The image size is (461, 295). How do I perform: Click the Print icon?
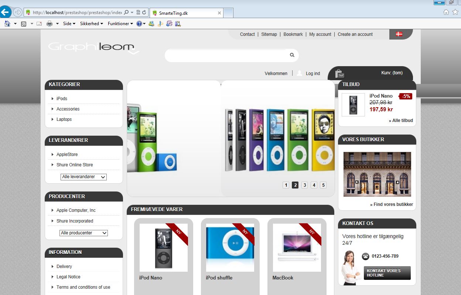[x=49, y=24]
